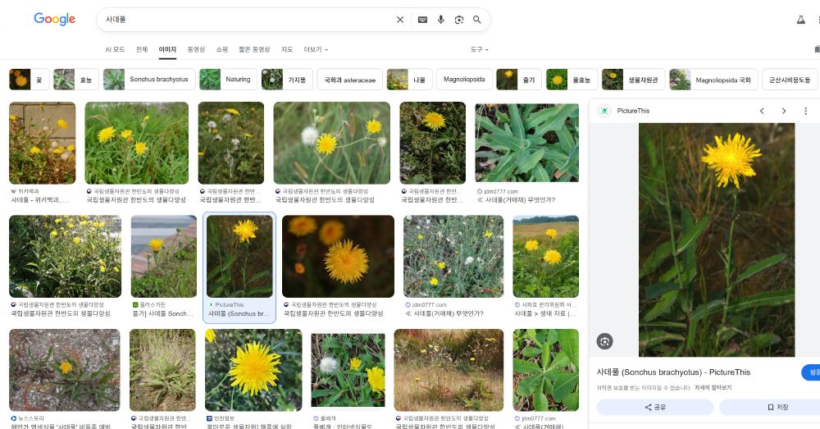Open the preview panel three-dot menu
The image size is (820, 429).
pos(805,111)
